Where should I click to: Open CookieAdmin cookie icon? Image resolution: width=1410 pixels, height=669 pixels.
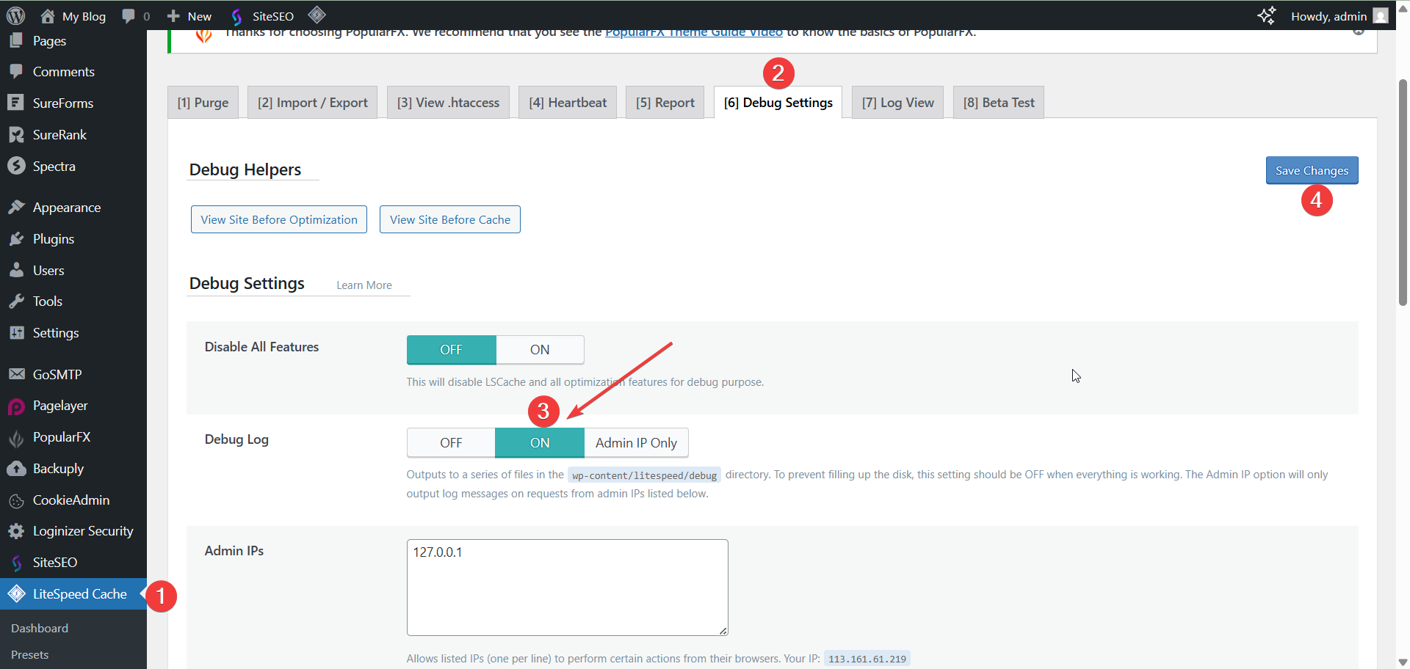tap(16, 501)
